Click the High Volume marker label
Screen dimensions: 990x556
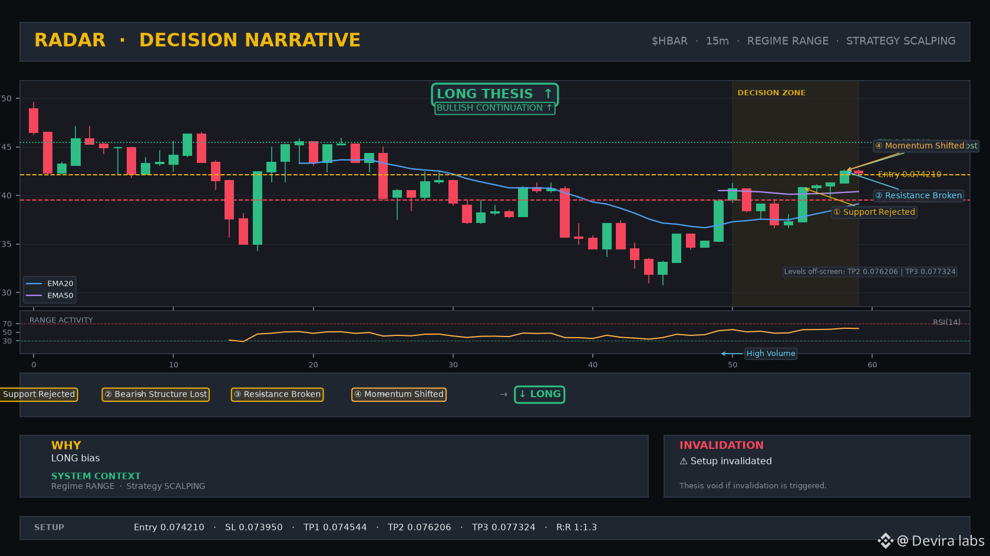tap(771, 354)
